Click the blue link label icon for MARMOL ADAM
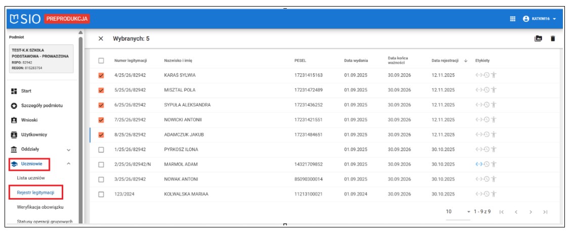Viewport: 572px width, 233px height. point(478,164)
